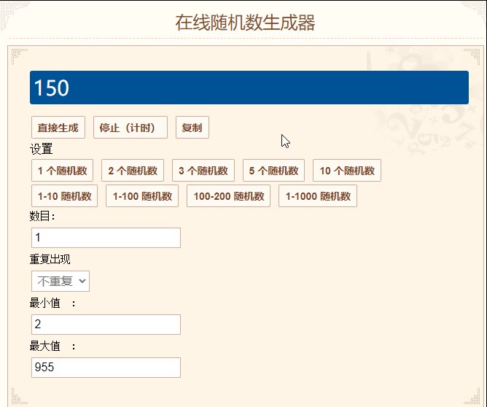The image size is (487, 407).
Task: Click the 重复出现 label text
Action: (50, 260)
